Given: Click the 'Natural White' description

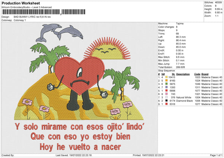Looking at the screenshot, I should [184, 97].
